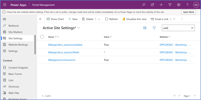Open advanced find funnel icon in header
The width and height of the screenshot is (201, 100).
pyautogui.click(x=170, y=5)
